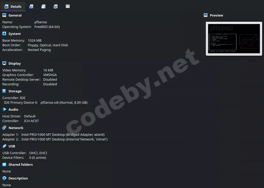Click the Display section icon
The image size is (264, 188).
tap(4, 63)
